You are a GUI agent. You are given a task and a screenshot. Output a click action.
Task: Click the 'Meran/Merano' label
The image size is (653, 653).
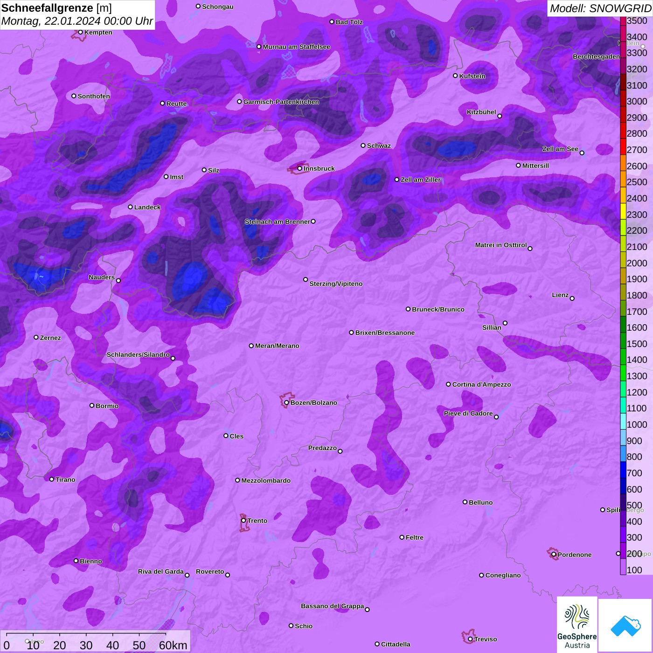point(277,346)
